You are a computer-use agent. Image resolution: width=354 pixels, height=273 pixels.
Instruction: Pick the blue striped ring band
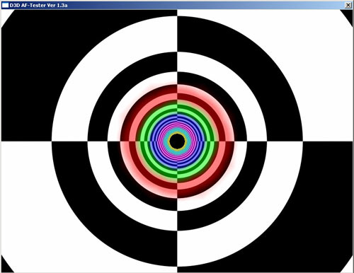coord(177,118)
